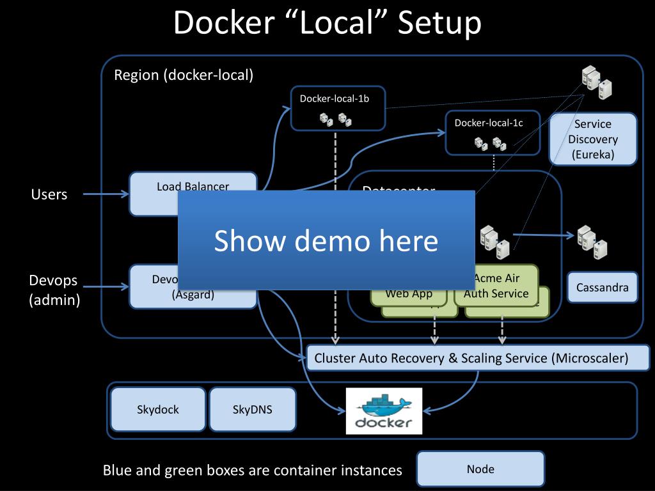Click the Microscaler service bar
The width and height of the screenshot is (655, 491).
478,358
